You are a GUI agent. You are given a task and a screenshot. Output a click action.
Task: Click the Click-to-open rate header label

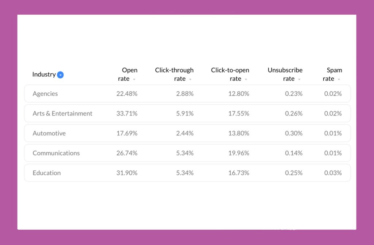pyautogui.click(x=230, y=74)
